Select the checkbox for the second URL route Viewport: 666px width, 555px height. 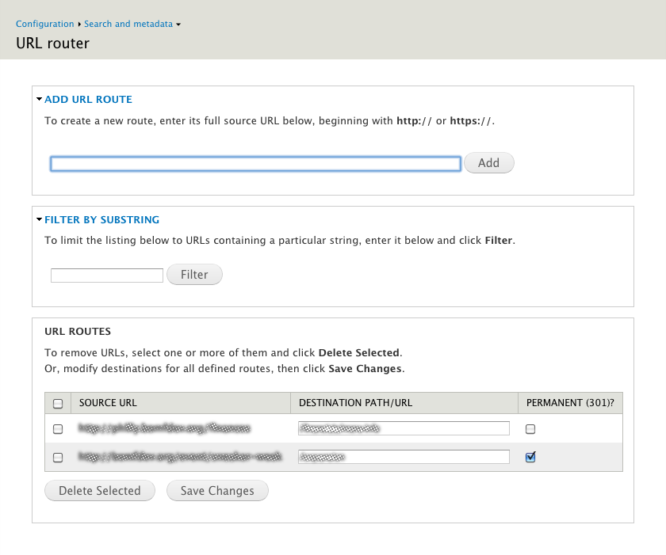pos(56,457)
